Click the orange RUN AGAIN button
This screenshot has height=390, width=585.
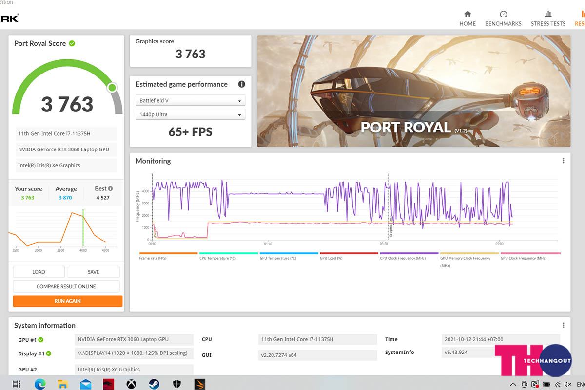coord(68,301)
